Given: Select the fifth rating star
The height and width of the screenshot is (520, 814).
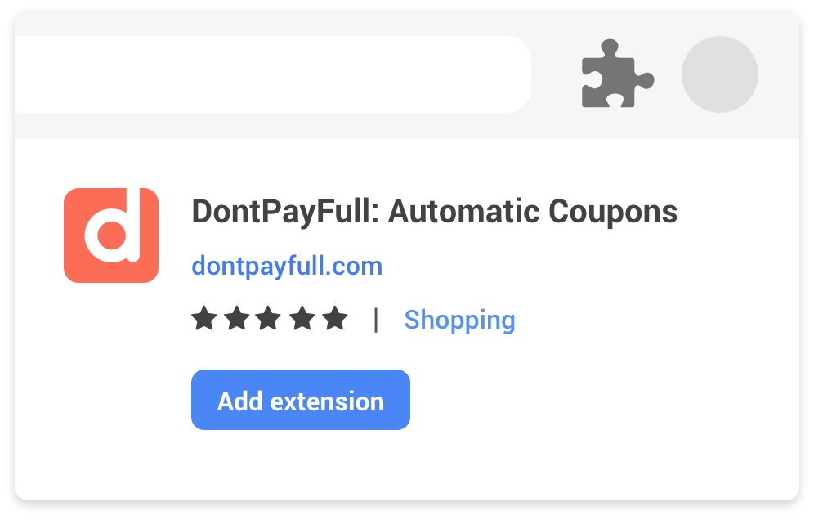Looking at the screenshot, I should [x=335, y=318].
